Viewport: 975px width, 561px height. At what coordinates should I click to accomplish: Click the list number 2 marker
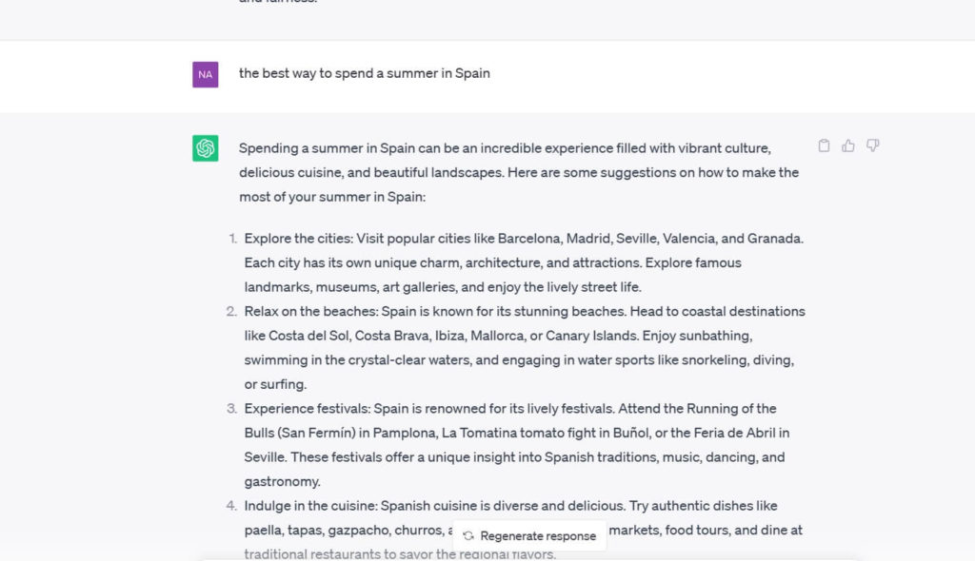click(232, 311)
